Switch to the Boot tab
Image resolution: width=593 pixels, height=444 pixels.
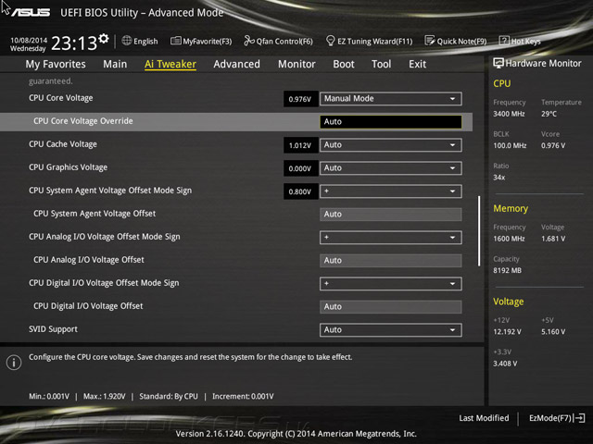click(x=344, y=64)
